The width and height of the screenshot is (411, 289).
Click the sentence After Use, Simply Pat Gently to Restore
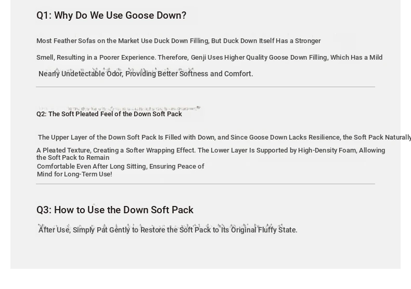click(168, 230)
